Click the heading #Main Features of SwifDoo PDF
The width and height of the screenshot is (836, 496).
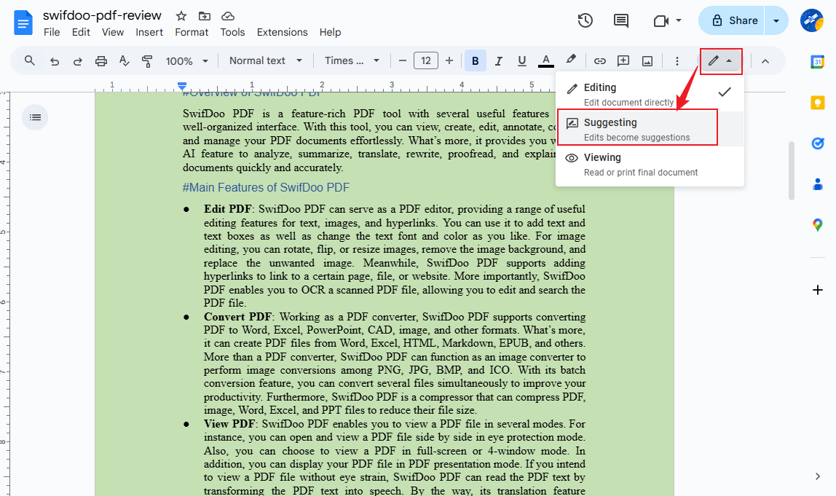click(x=266, y=188)
